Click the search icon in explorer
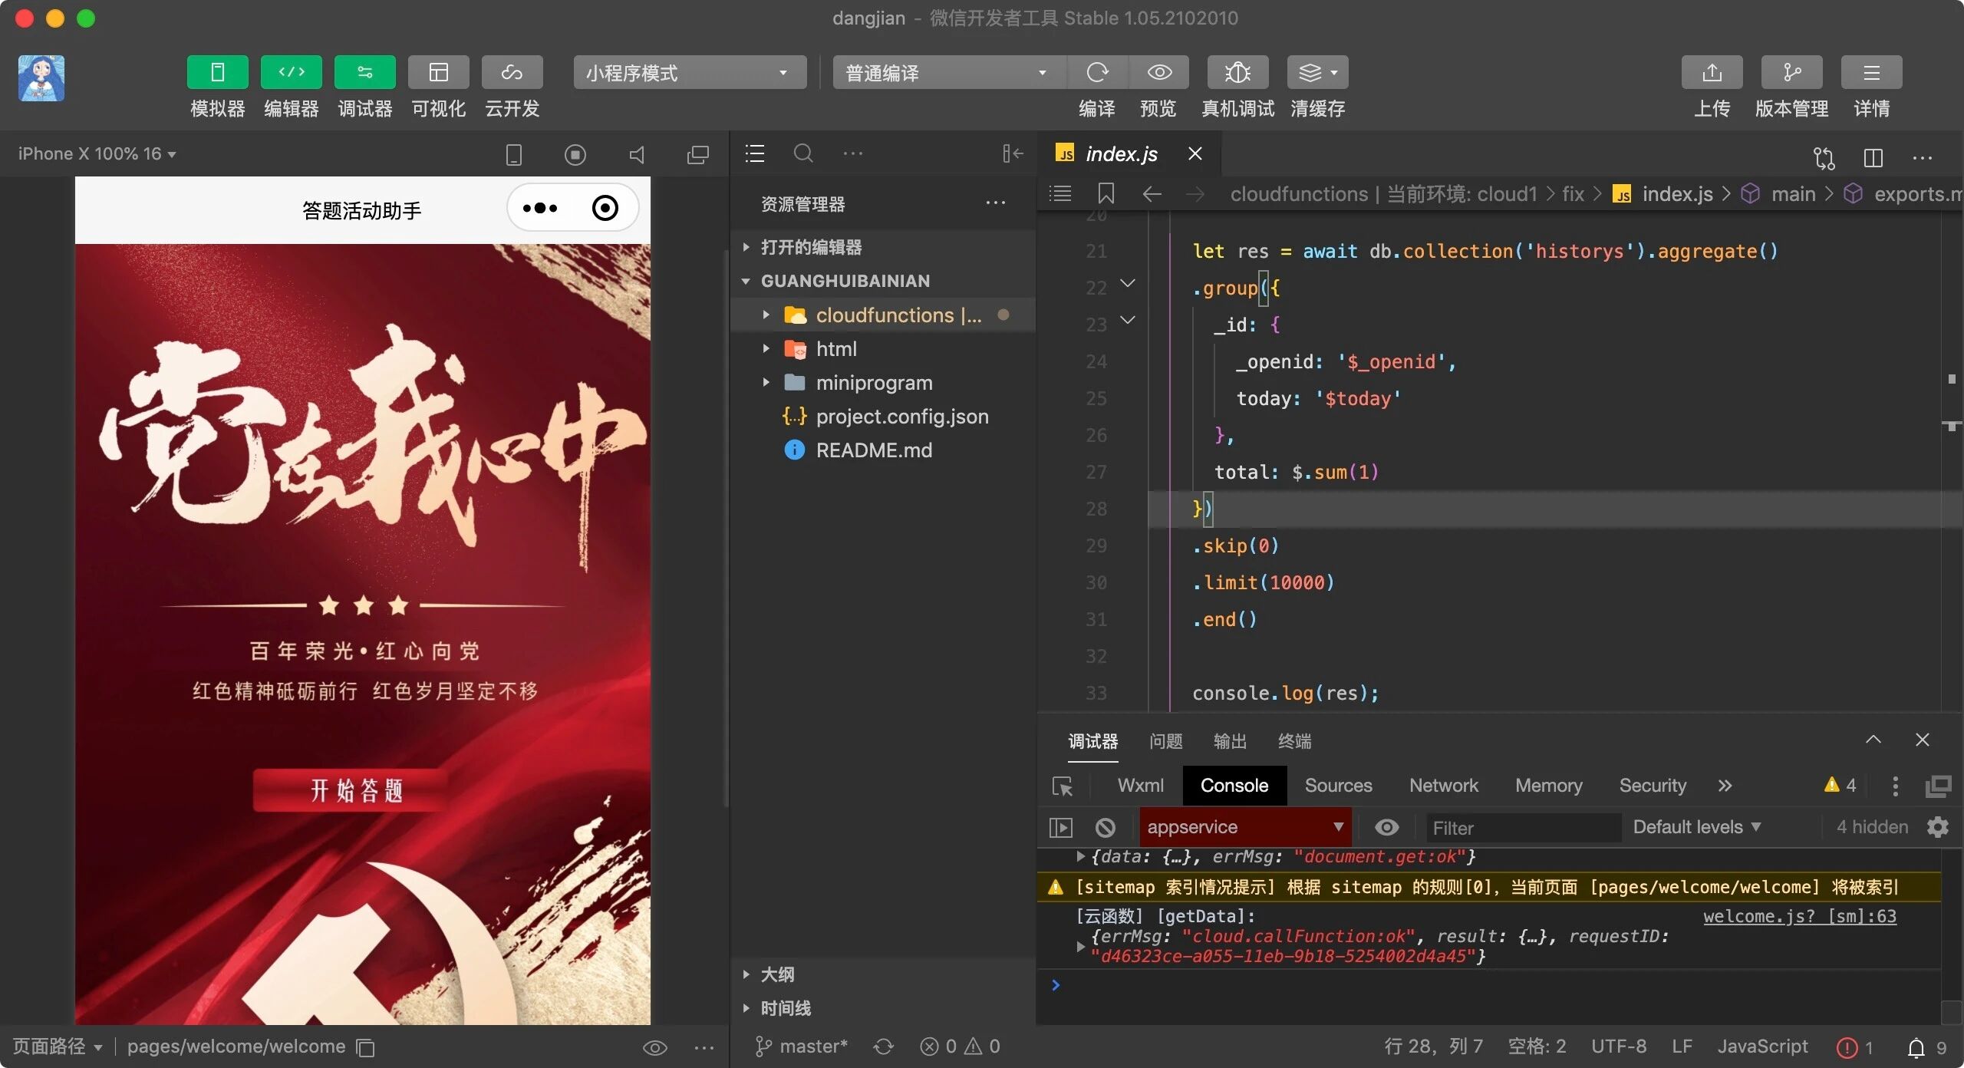Image resolution: width=1964 pixels, height=1068 pixels. click(802, 153)
